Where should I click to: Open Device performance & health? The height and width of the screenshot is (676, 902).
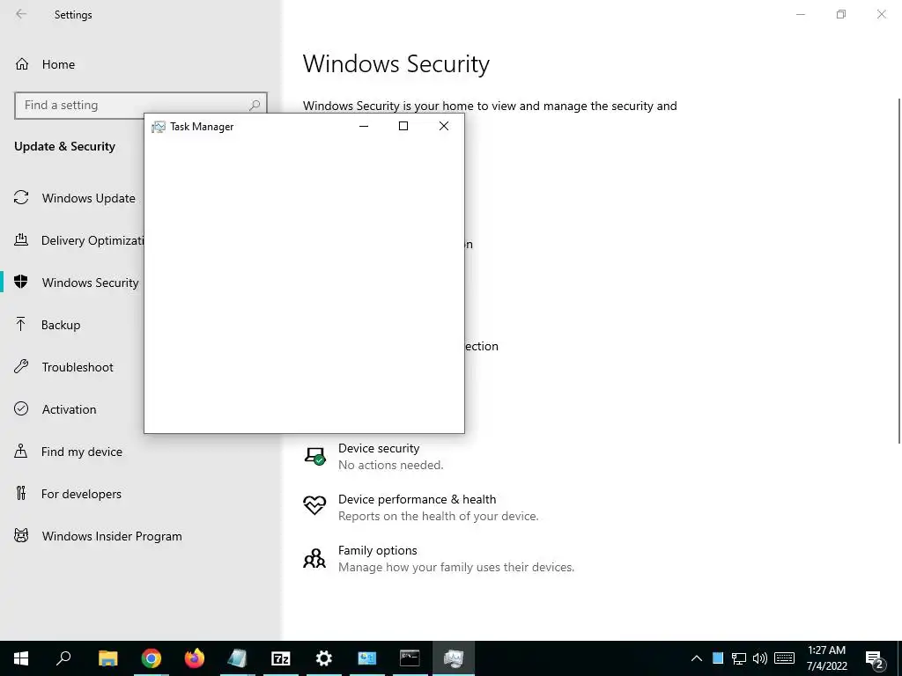point(420,508)
